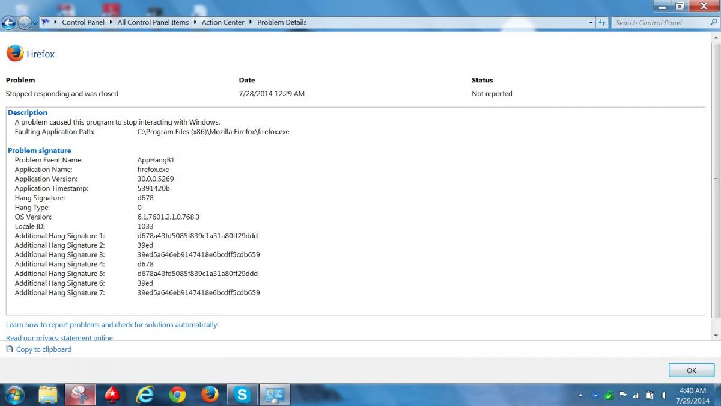721x406 pixels.
Task: Go to All Control Panel Items breadcrumb
Action: point(153,22)
